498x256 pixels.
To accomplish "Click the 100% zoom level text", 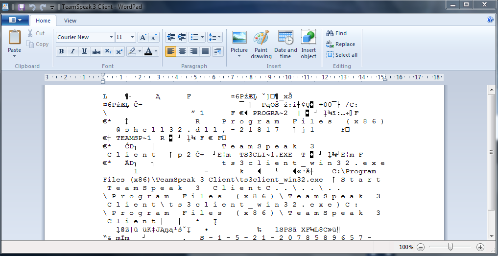I will [x=406, y=247].
